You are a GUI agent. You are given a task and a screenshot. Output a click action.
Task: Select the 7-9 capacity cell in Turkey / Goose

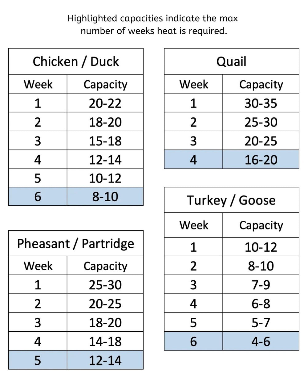click(x=261, y=285)
